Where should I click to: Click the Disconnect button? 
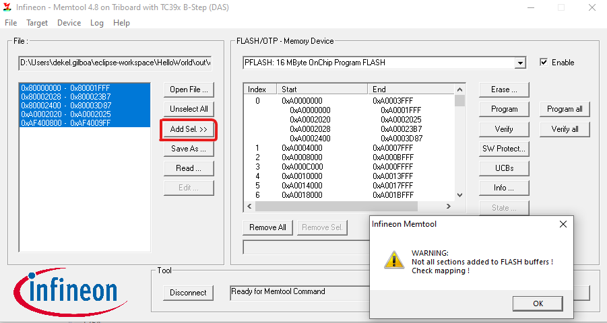click(x=188, y=293)
